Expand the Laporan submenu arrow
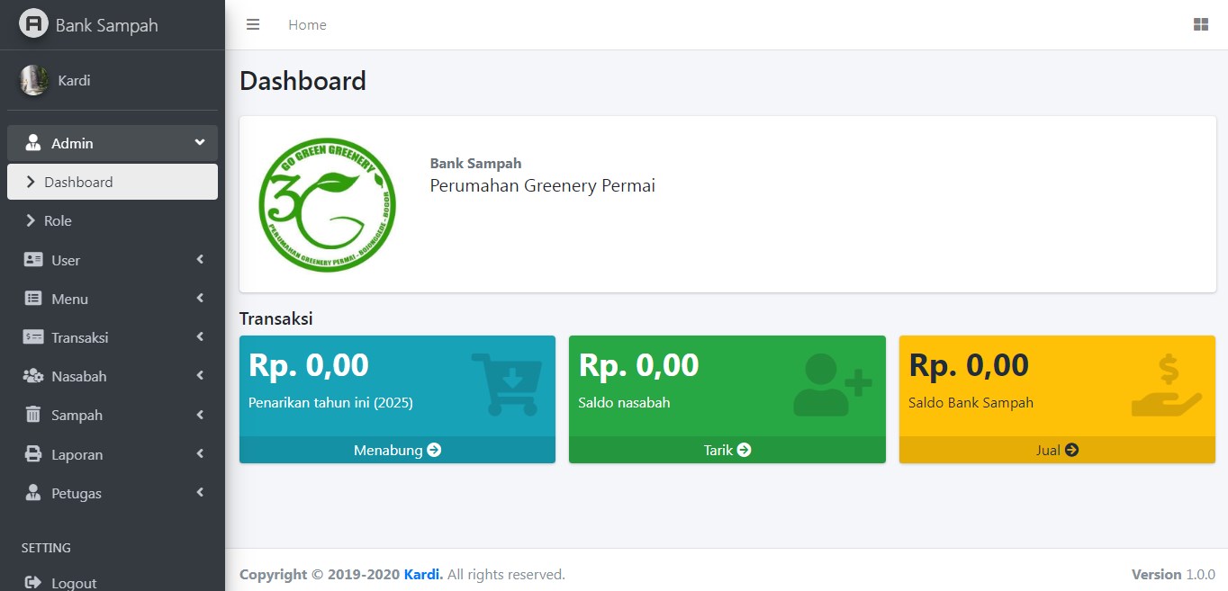 tap(200, 454)
